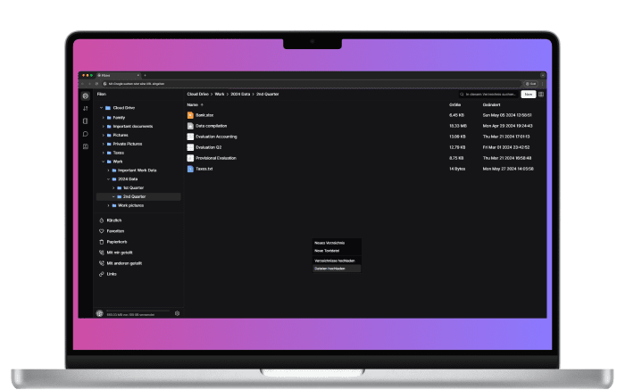Open the contacts icon in left rail

pos(85,145)
